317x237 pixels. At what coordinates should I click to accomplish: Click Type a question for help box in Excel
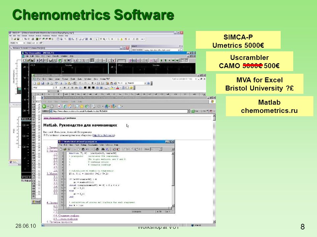183,79
